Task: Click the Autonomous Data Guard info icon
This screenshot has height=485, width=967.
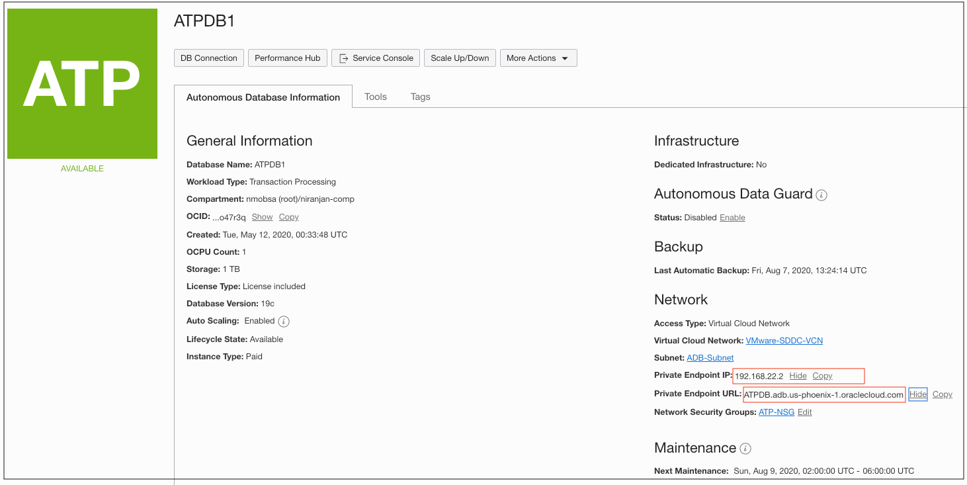Action: (x=821, y=195)
